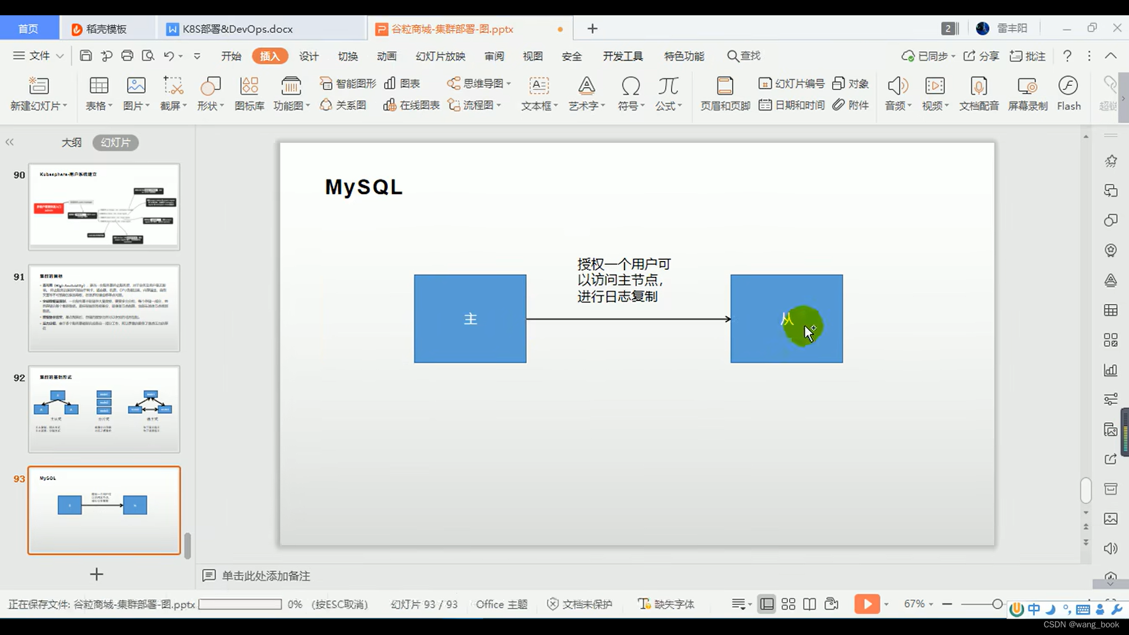Click the 批注 comment button
1129x635 pixels.
(x=1028, y=56)
